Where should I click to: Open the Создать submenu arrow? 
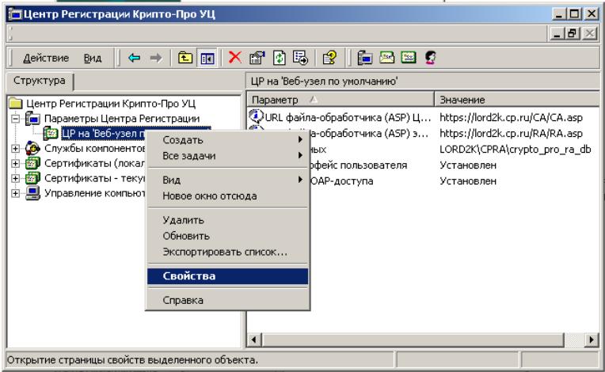click(300, 139)
